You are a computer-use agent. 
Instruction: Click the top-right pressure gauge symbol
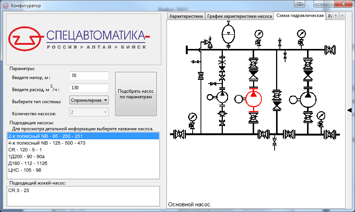tap(301, 34)
